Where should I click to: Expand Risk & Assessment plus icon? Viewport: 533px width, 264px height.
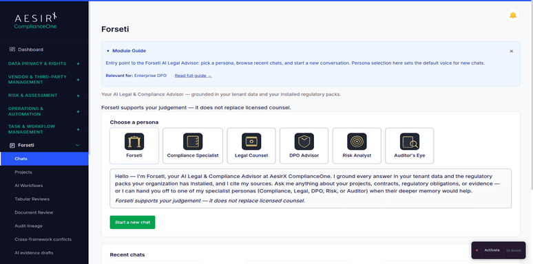coord(78,96)
